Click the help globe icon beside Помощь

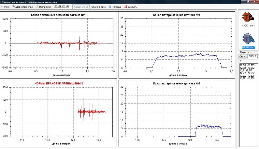110,7
